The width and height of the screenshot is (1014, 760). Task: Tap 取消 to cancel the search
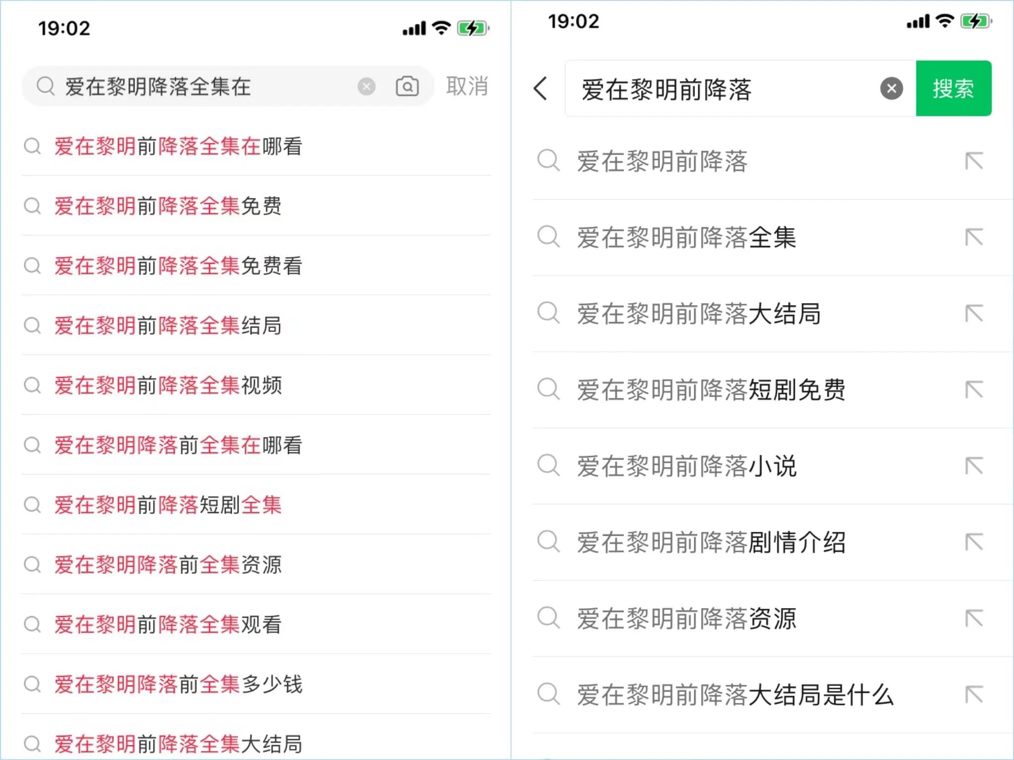click(x=466, y=87)
